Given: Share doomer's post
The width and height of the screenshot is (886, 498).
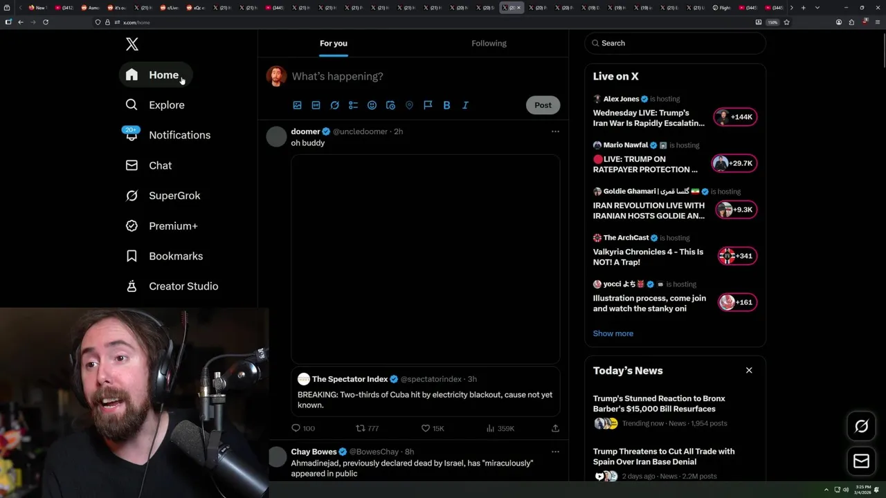Looking at the screenshot, I should point(555,428).
